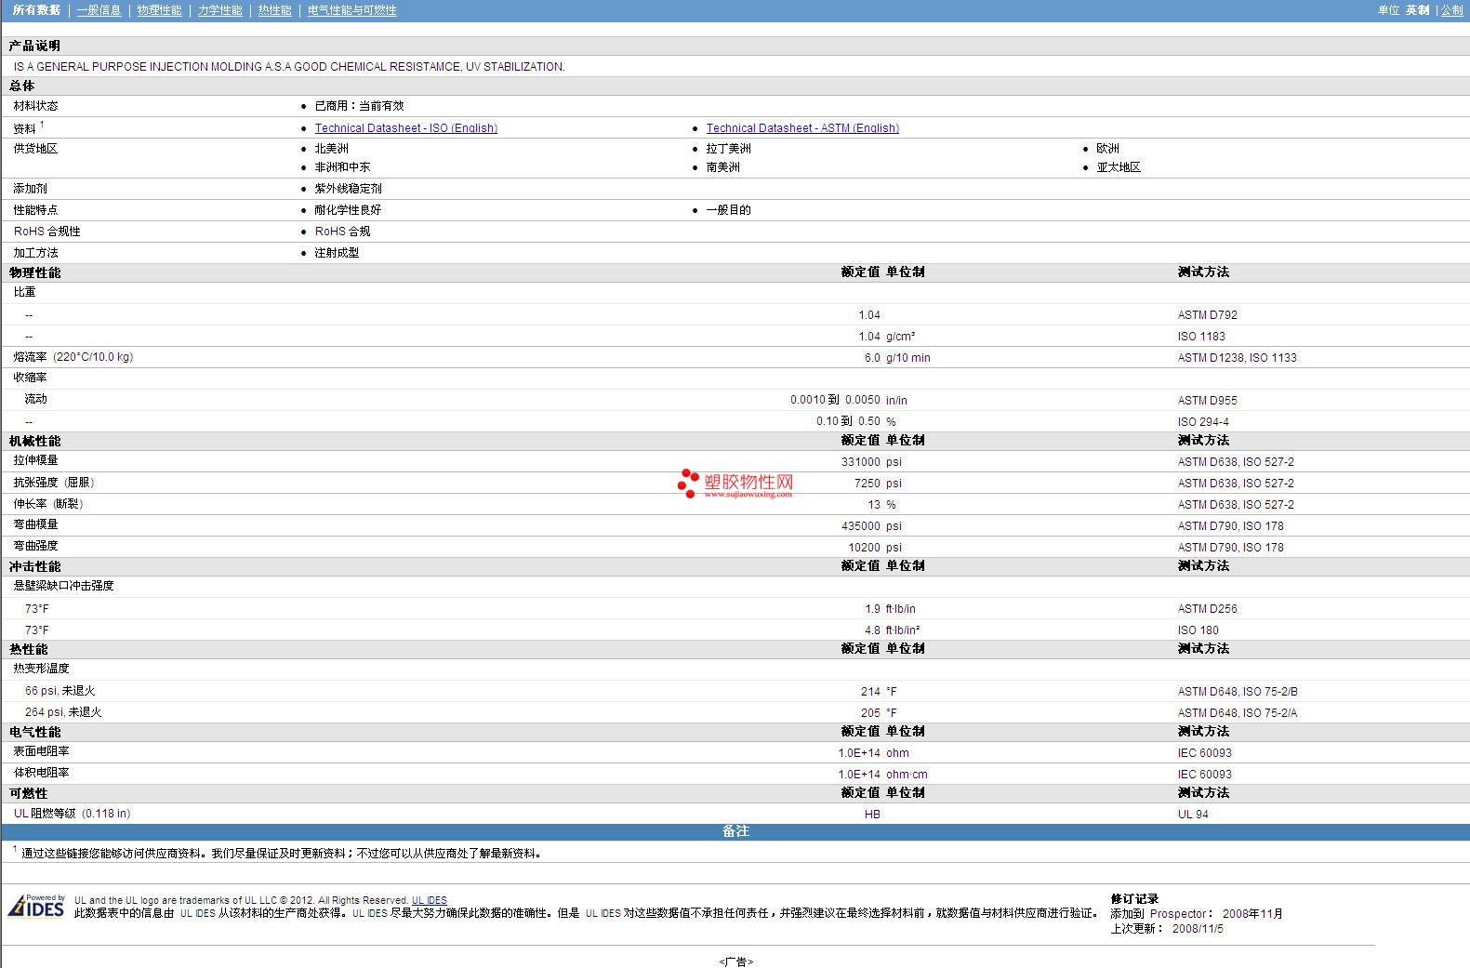Click the UL IDES footer link

429,900
